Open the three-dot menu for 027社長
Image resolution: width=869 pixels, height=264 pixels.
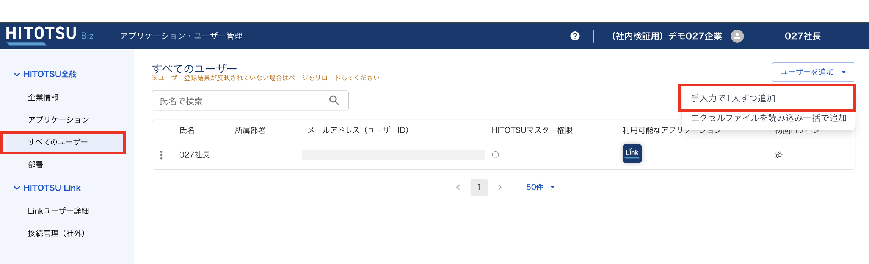tap(162, 155)
